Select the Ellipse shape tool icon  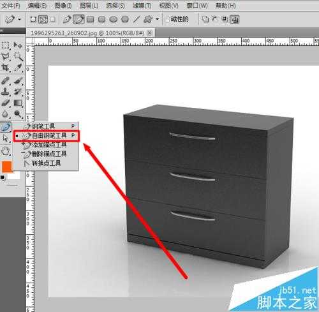pos(114,20)
